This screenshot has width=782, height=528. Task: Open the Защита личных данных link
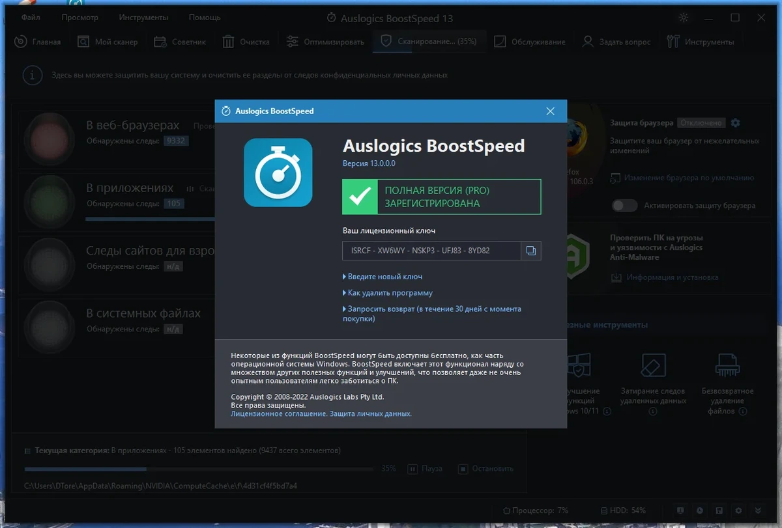(371, 413)
